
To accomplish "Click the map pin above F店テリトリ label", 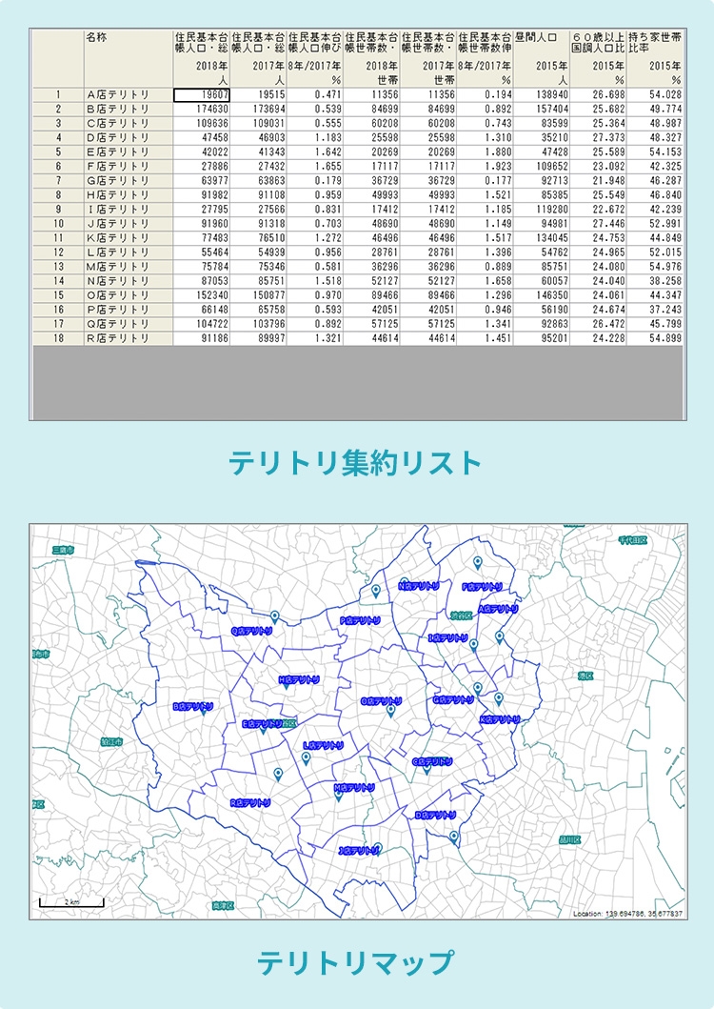I will [x=477, y=563].
